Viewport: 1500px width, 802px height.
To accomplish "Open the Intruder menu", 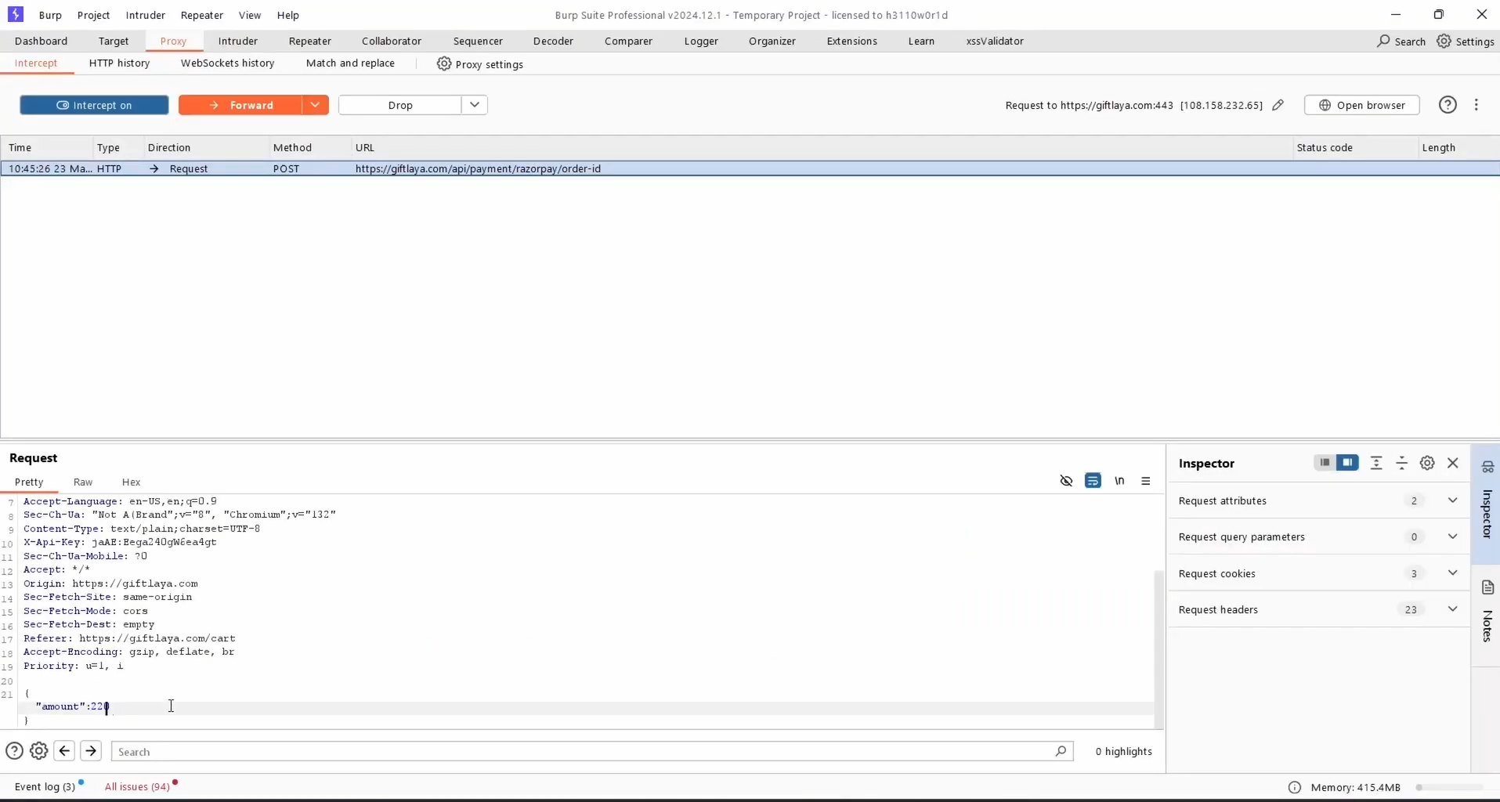I will (x=146, y=15).
